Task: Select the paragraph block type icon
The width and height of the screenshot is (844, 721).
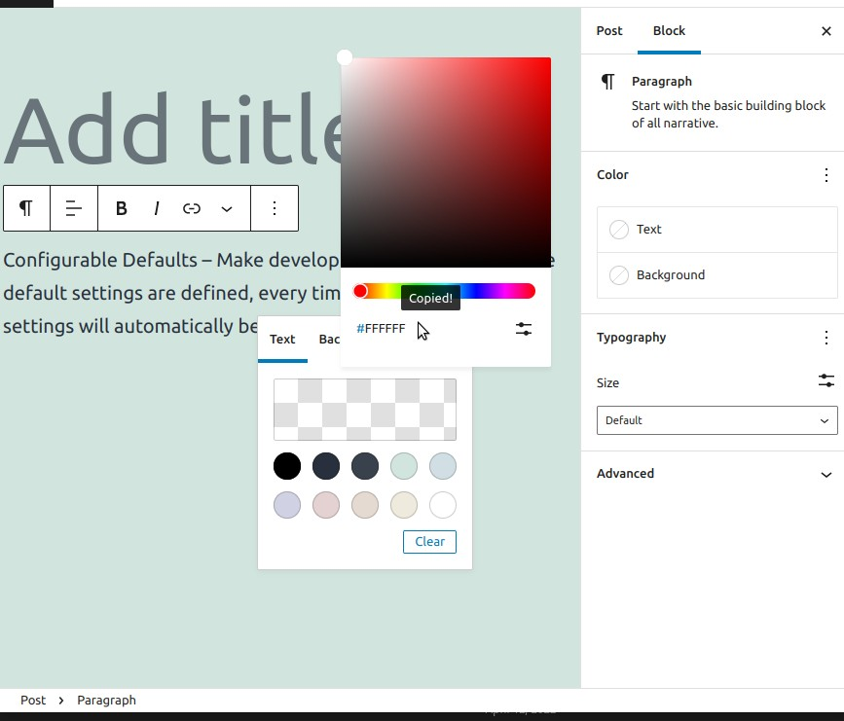Action: coord(25,208)
